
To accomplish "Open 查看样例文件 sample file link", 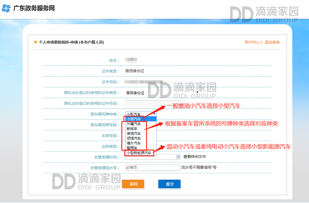I will tap(195, 157).
